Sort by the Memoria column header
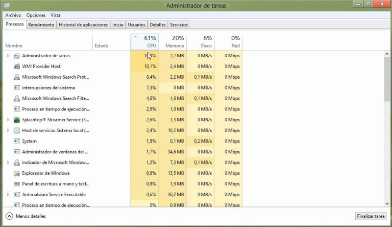The width and height of the screenshot is (392, 227). pos(172,42)
